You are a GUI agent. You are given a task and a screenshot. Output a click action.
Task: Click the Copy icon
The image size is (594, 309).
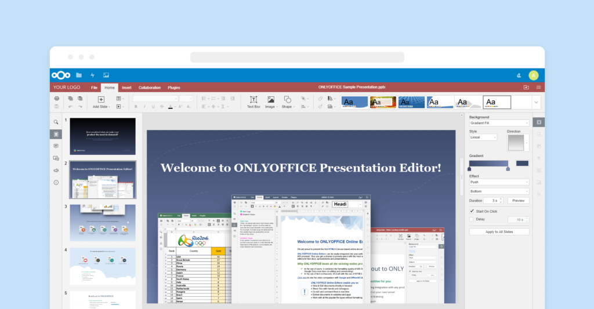pyautogui.click(x=70, y=99)
